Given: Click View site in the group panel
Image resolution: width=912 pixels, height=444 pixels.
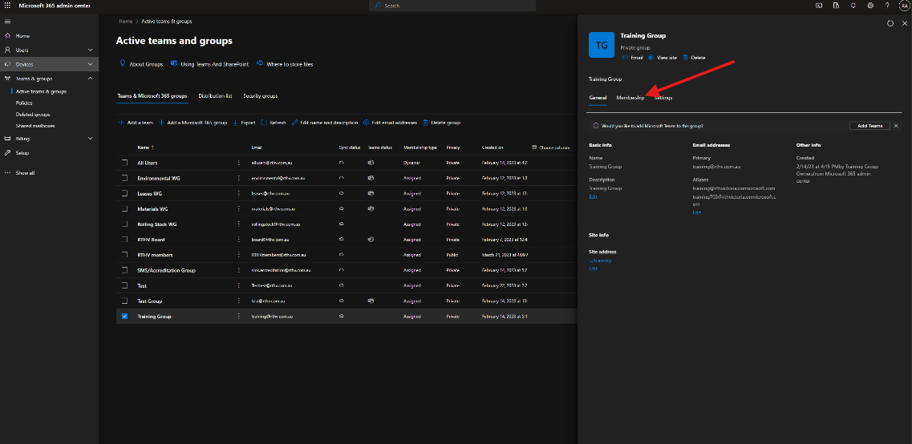Looking at the screenshot, I should pos(663,58).
